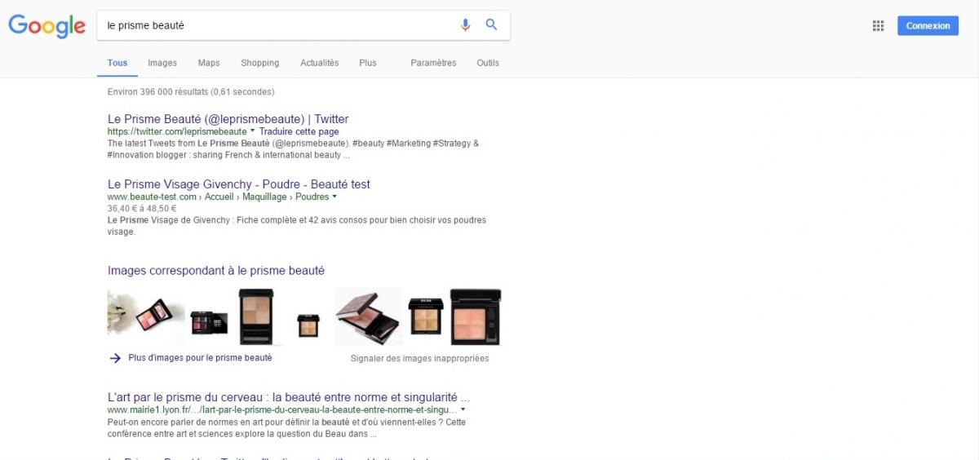
Task: Open the Outils search tools
Action: 488,63
